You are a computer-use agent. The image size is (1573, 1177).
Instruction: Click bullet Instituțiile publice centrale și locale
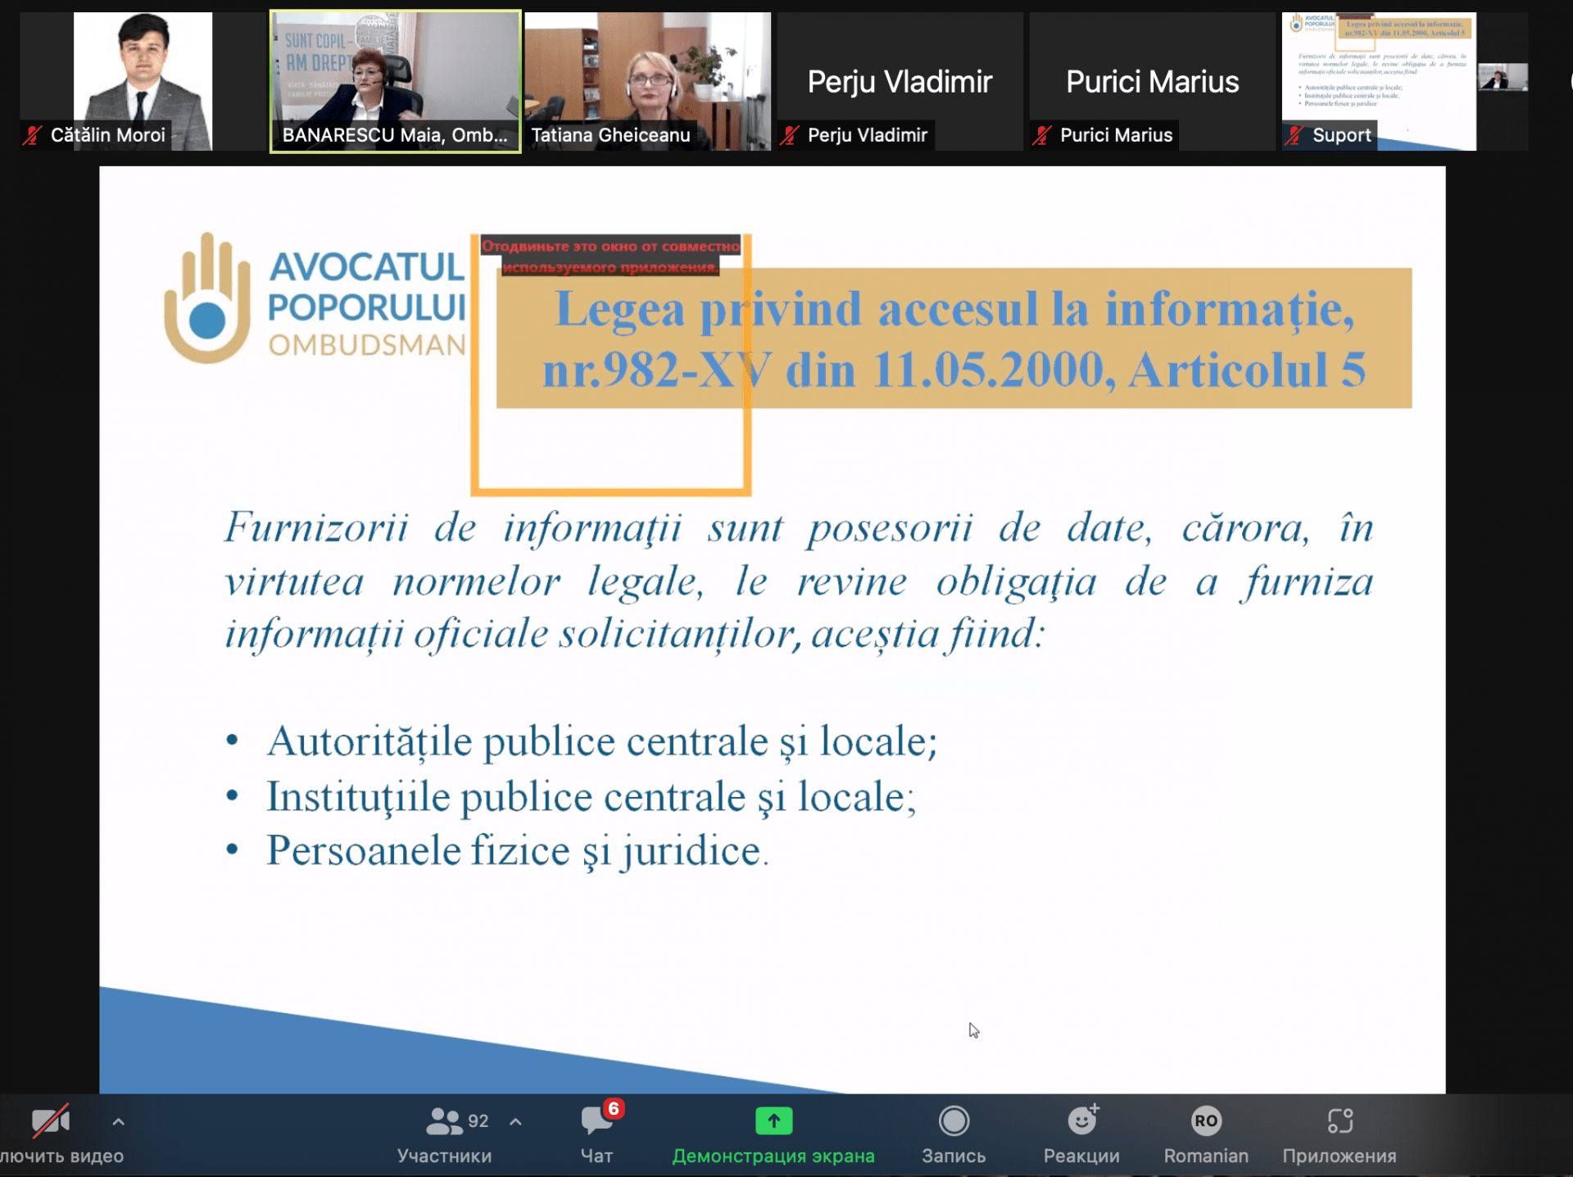[591, 796]
